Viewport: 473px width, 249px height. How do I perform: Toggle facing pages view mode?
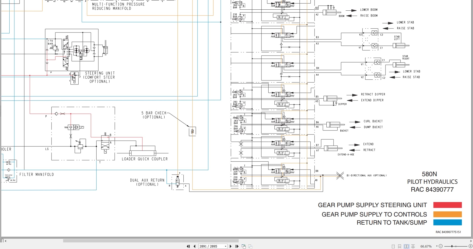(406, 246)
